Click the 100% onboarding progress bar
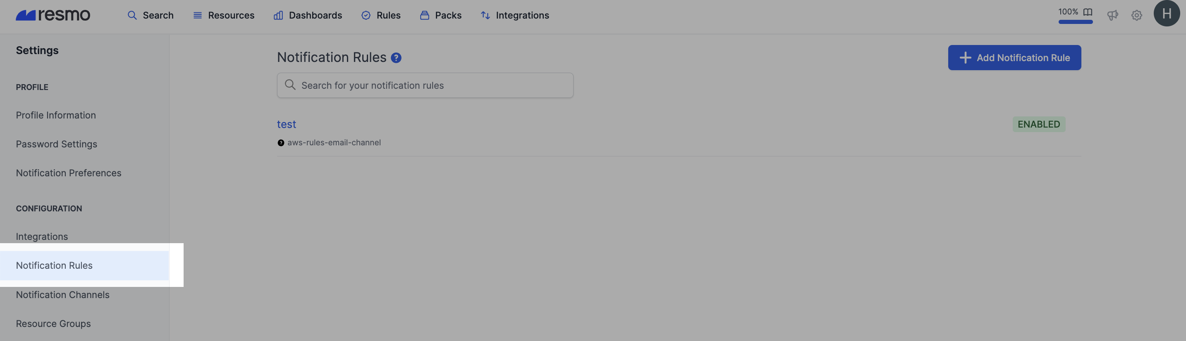Screen dimensions: 1186x341 (x=1075, y=21)
